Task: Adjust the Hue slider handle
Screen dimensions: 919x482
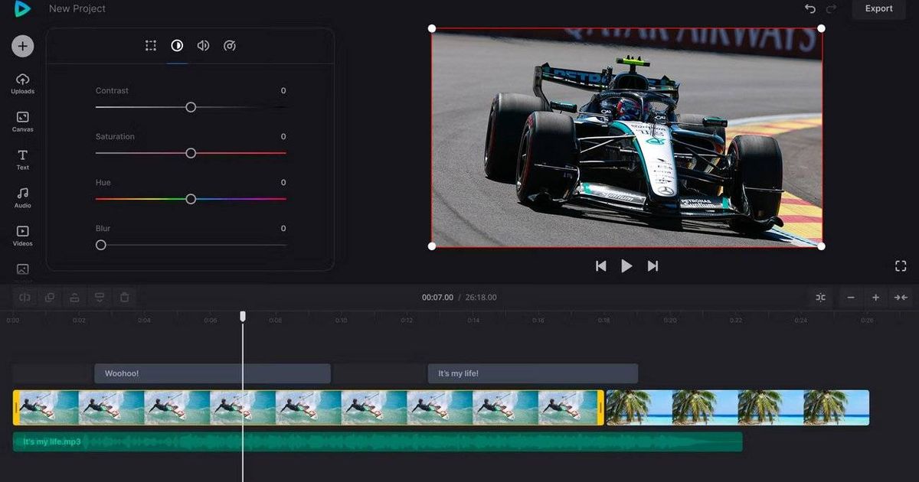Action: [191, 199]
